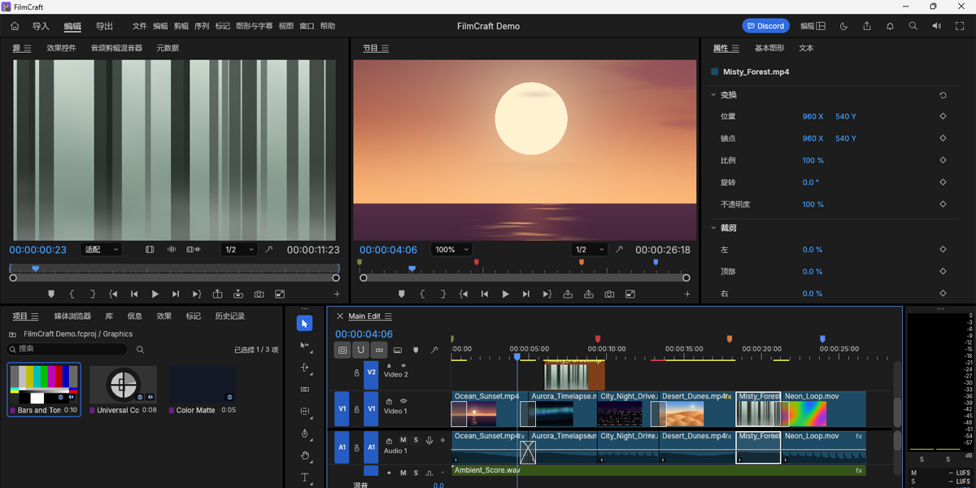The height and width of the screenshot is (488, 976).
Task: Mark In point in the program monitor
Action: click(422, 294)
